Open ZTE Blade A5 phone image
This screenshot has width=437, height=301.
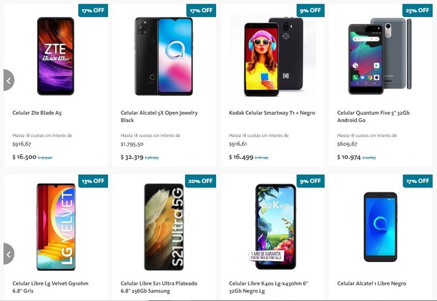tap(56, 56)
